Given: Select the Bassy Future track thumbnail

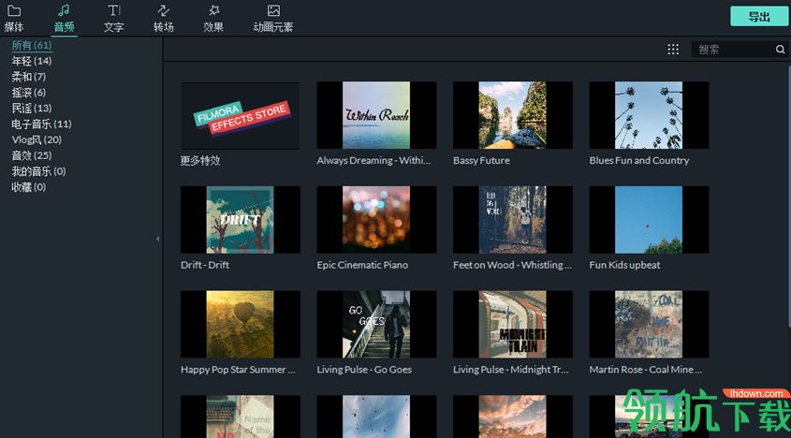Looking at the screenshot, I should click(x=513, y=115).
